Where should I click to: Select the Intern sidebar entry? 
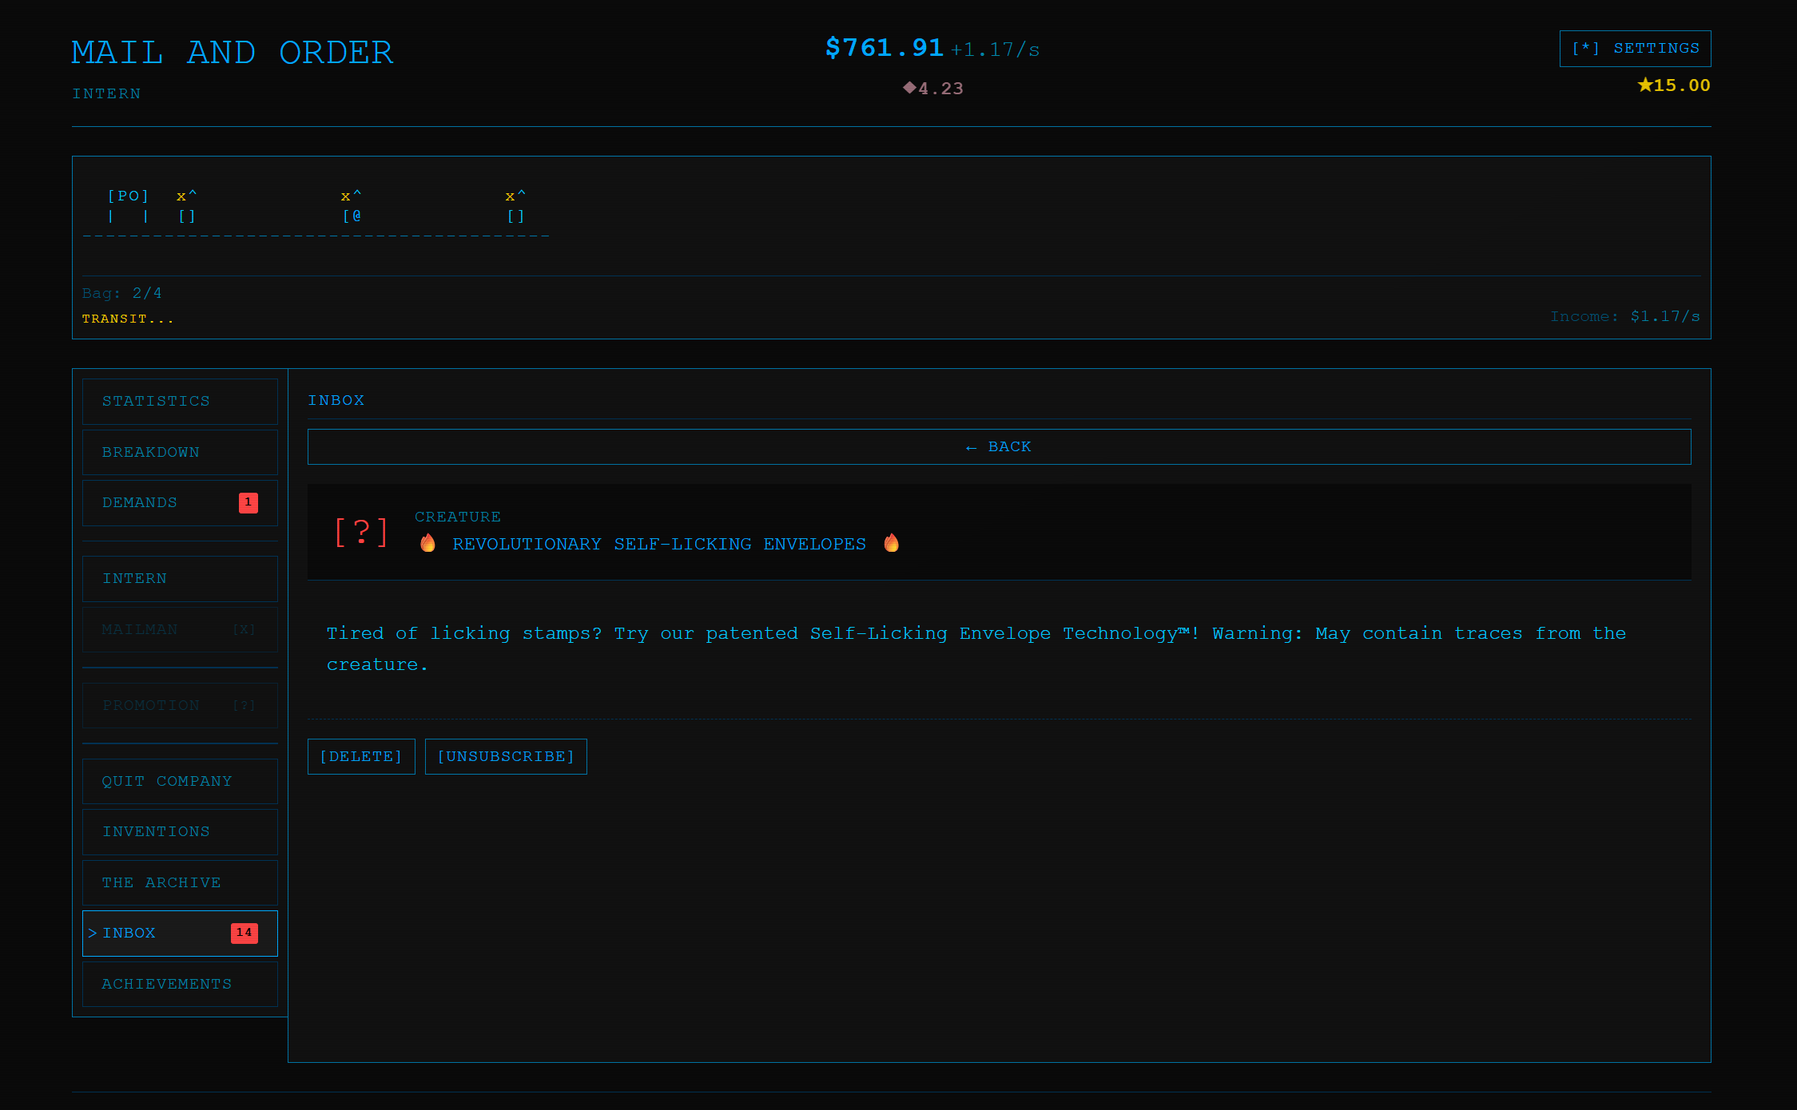point(180,579)
